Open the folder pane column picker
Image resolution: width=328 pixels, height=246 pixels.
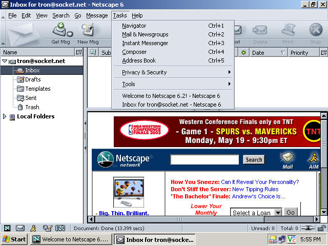coord(79,52)
